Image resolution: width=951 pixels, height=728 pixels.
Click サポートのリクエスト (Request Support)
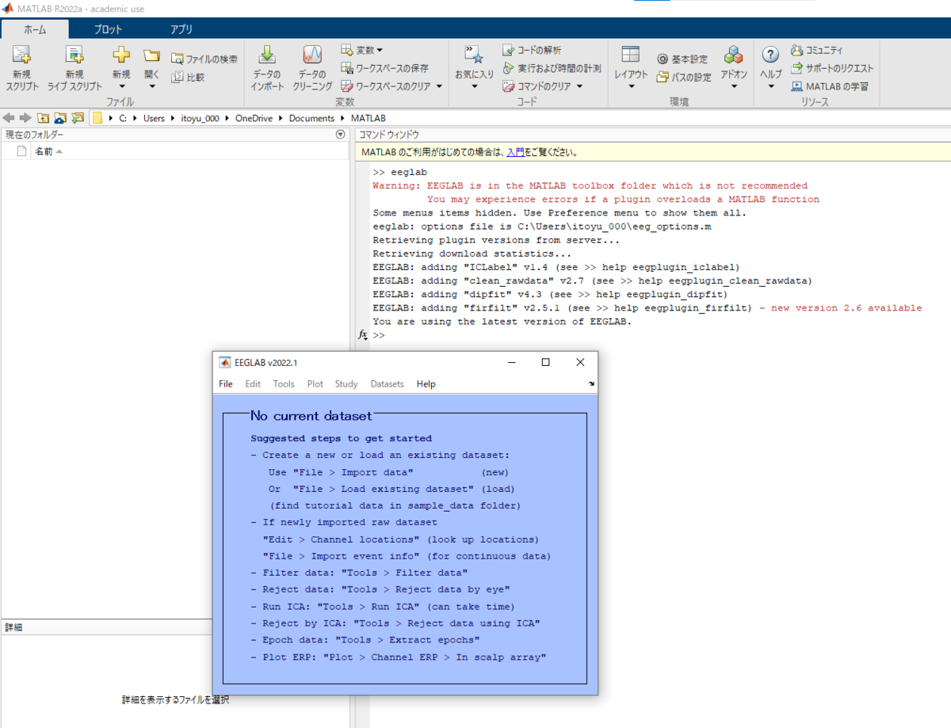point(832,68)
